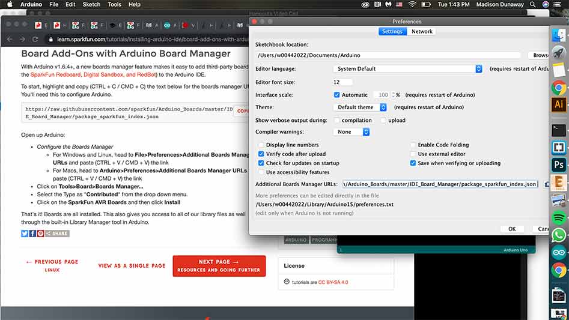Image resolution: width=569 pixels, height=320 pixels.
Task: Click the Share button below article
Action: pos(57,234)
